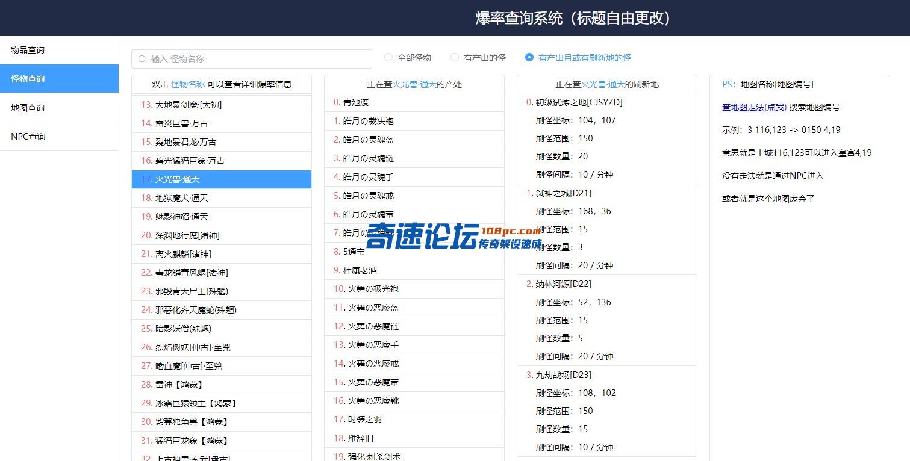Select monster 22. 毒龙鳞青风螭[诸神]
Screen dimensions: 910x461
coord(222,273)
